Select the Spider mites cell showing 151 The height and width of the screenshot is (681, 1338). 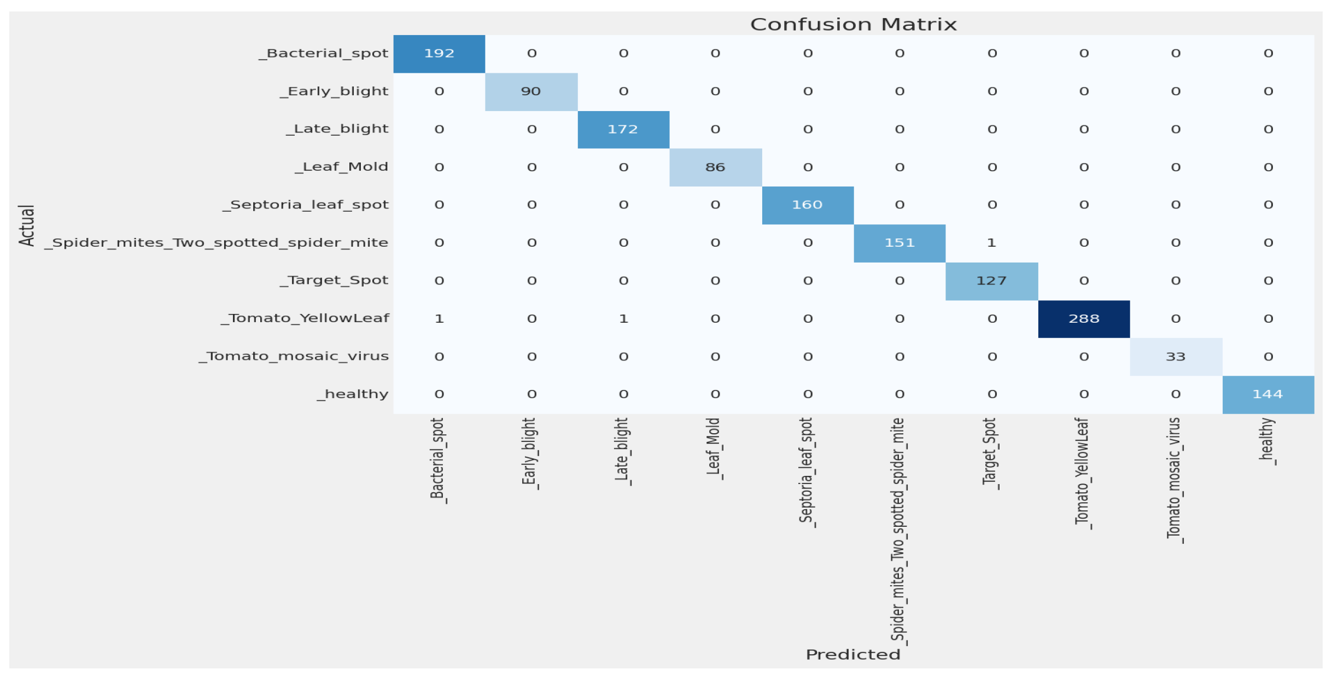point(899,243)
